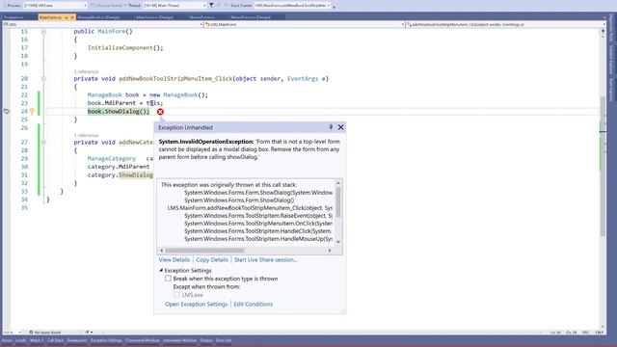Open the Exception Settings bottom tab
Image resolution: width=617 pixels, height=347 pixels.
[x=106, y=340]
